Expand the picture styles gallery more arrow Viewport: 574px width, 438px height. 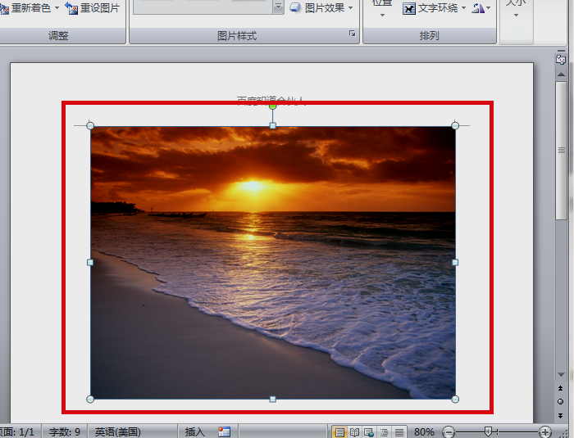[278, 7]
